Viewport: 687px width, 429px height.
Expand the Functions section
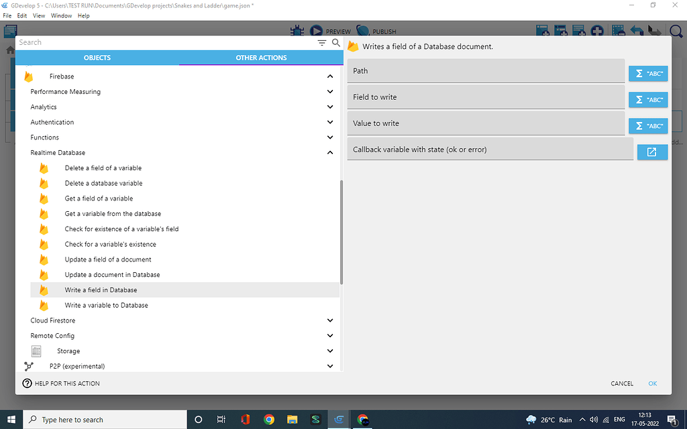coord(330,138)
